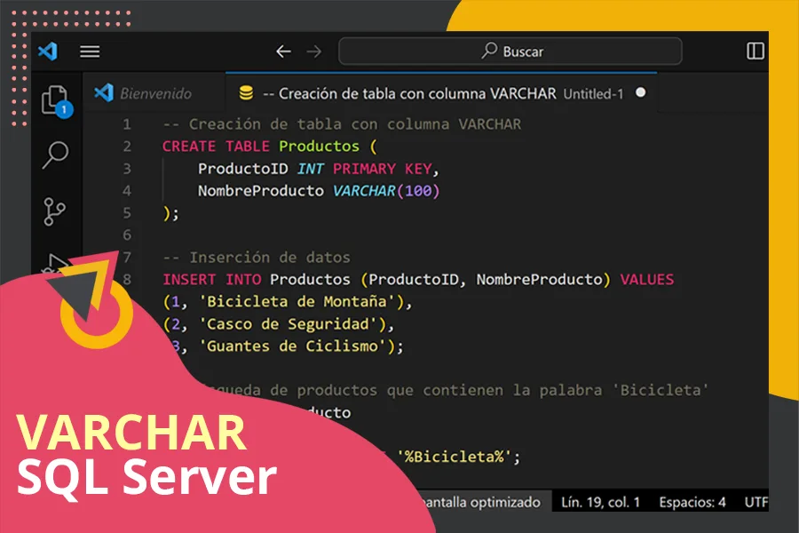Click the Buscar search field
The image size is (799, 533).
coord(510,52)
